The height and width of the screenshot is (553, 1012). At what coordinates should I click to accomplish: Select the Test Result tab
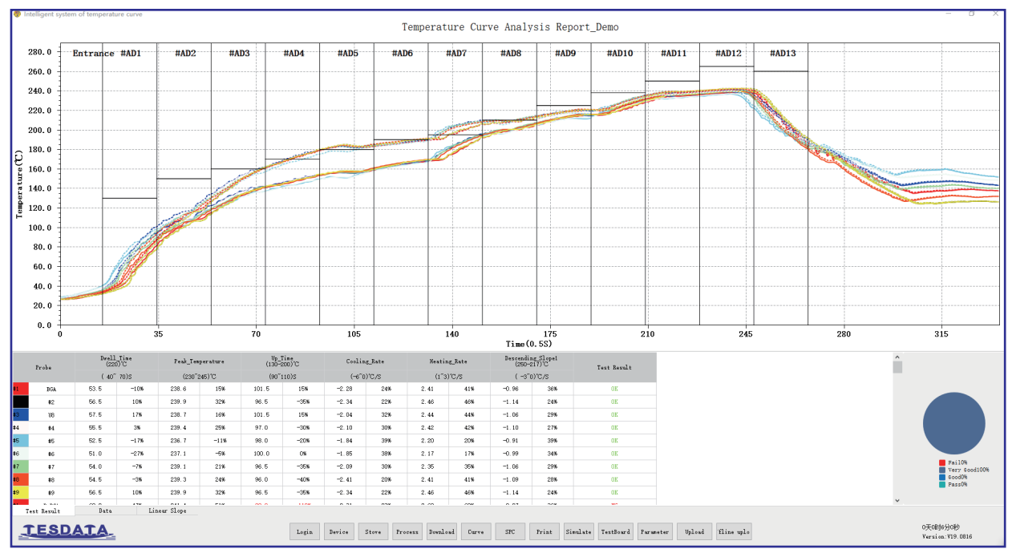point(43,511)
